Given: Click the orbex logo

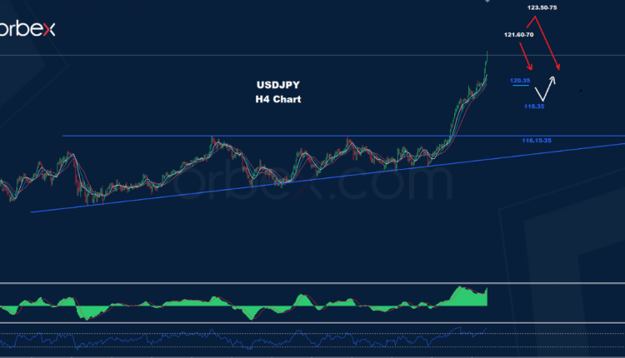Looking at the screenshot, I should [x=27, y=28].
